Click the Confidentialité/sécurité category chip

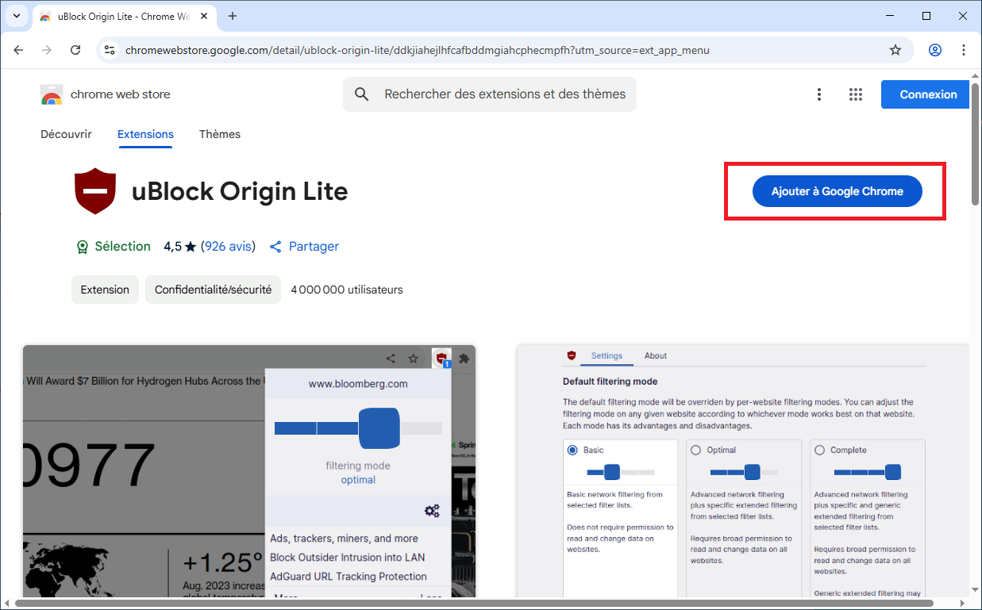(213, 290)
